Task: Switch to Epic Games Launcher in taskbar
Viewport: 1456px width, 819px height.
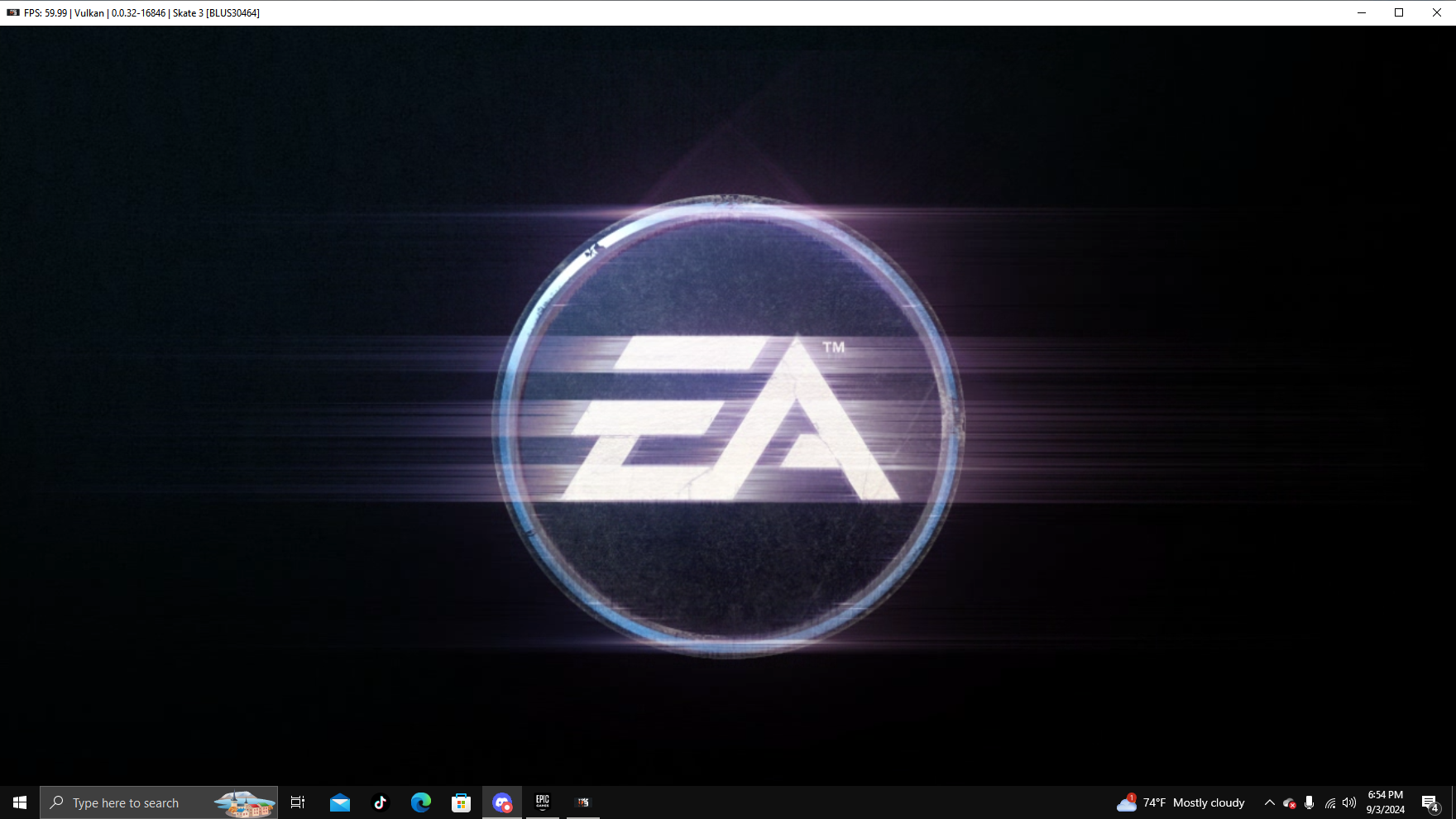Action: click(x=543, y=802)
